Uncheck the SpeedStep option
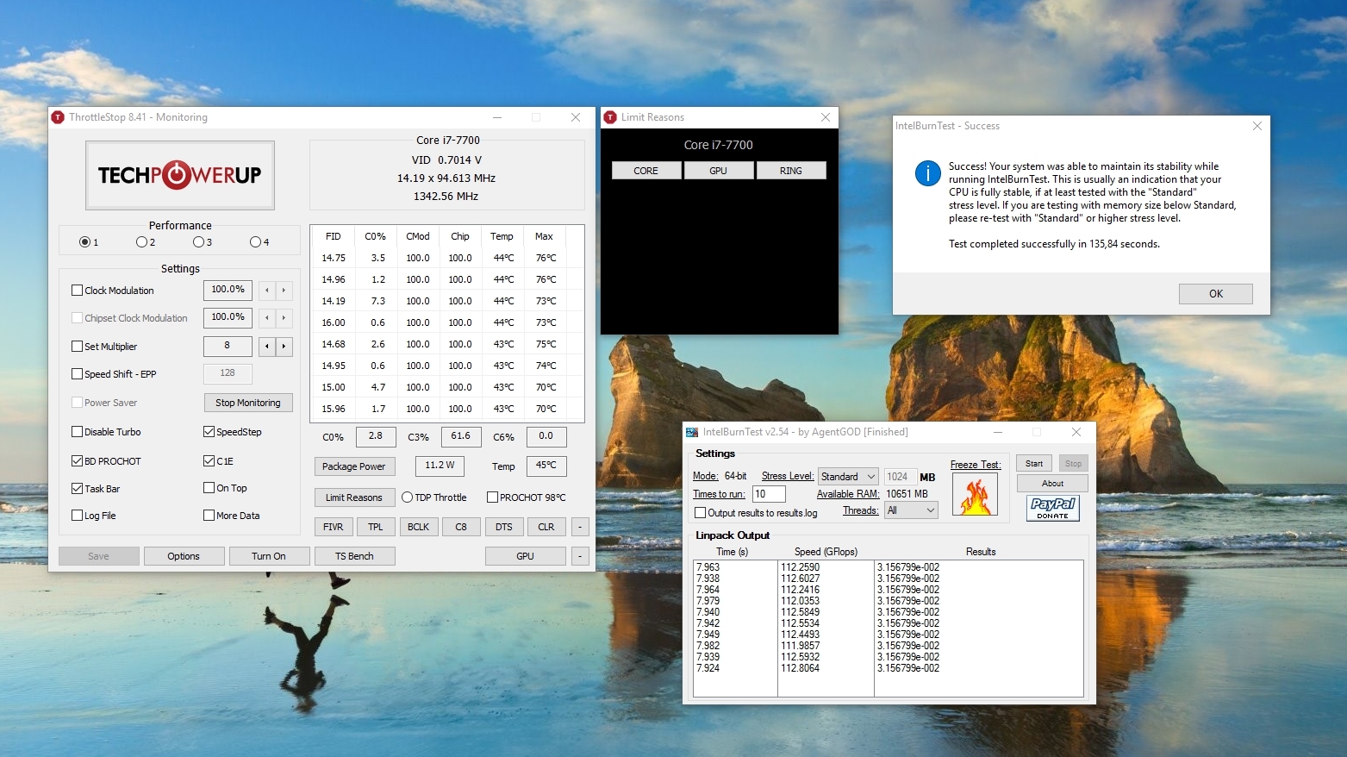 pos(209,432)
